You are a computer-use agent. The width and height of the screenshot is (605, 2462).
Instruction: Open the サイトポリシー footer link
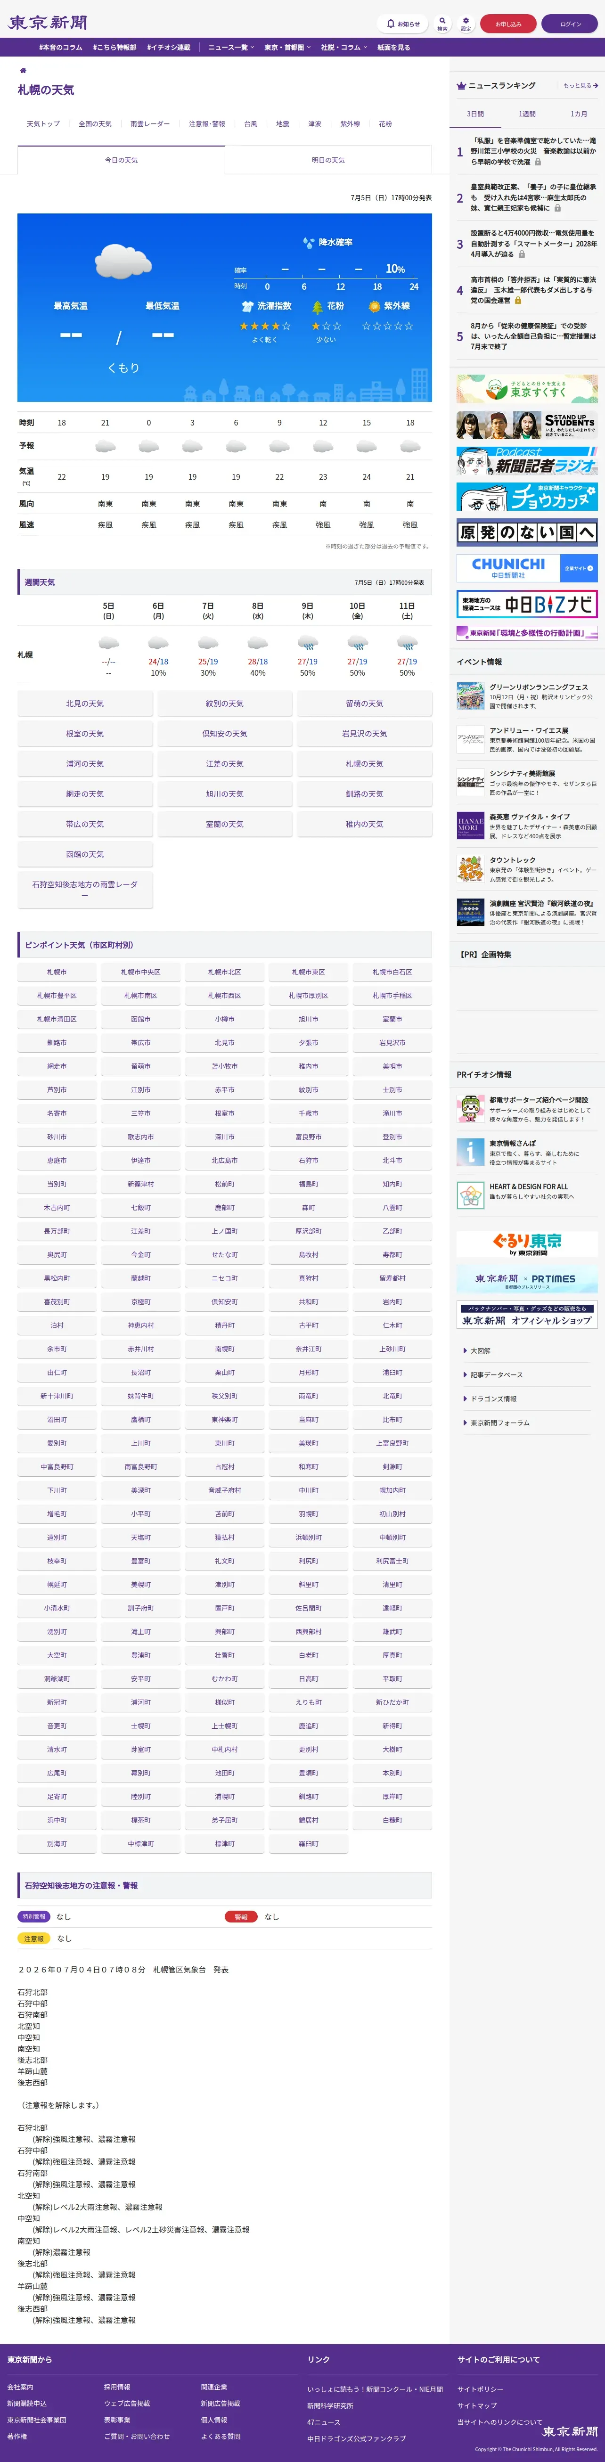point(480,2389)
